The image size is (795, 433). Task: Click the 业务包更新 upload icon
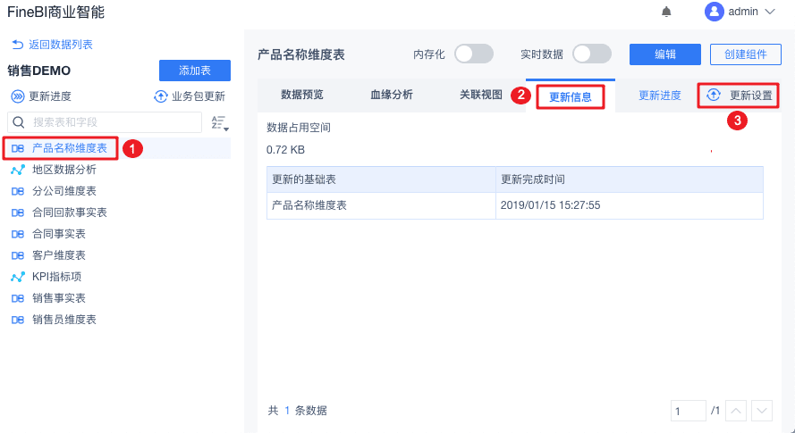[161, 96]
